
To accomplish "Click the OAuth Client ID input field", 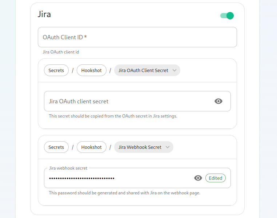I will pos(137,37).
